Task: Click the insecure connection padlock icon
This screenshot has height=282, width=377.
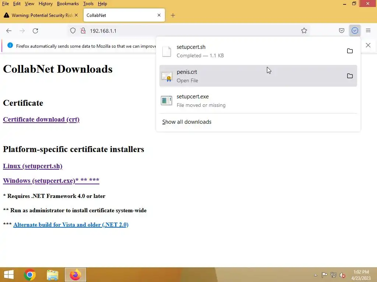Action: point(83,31)
